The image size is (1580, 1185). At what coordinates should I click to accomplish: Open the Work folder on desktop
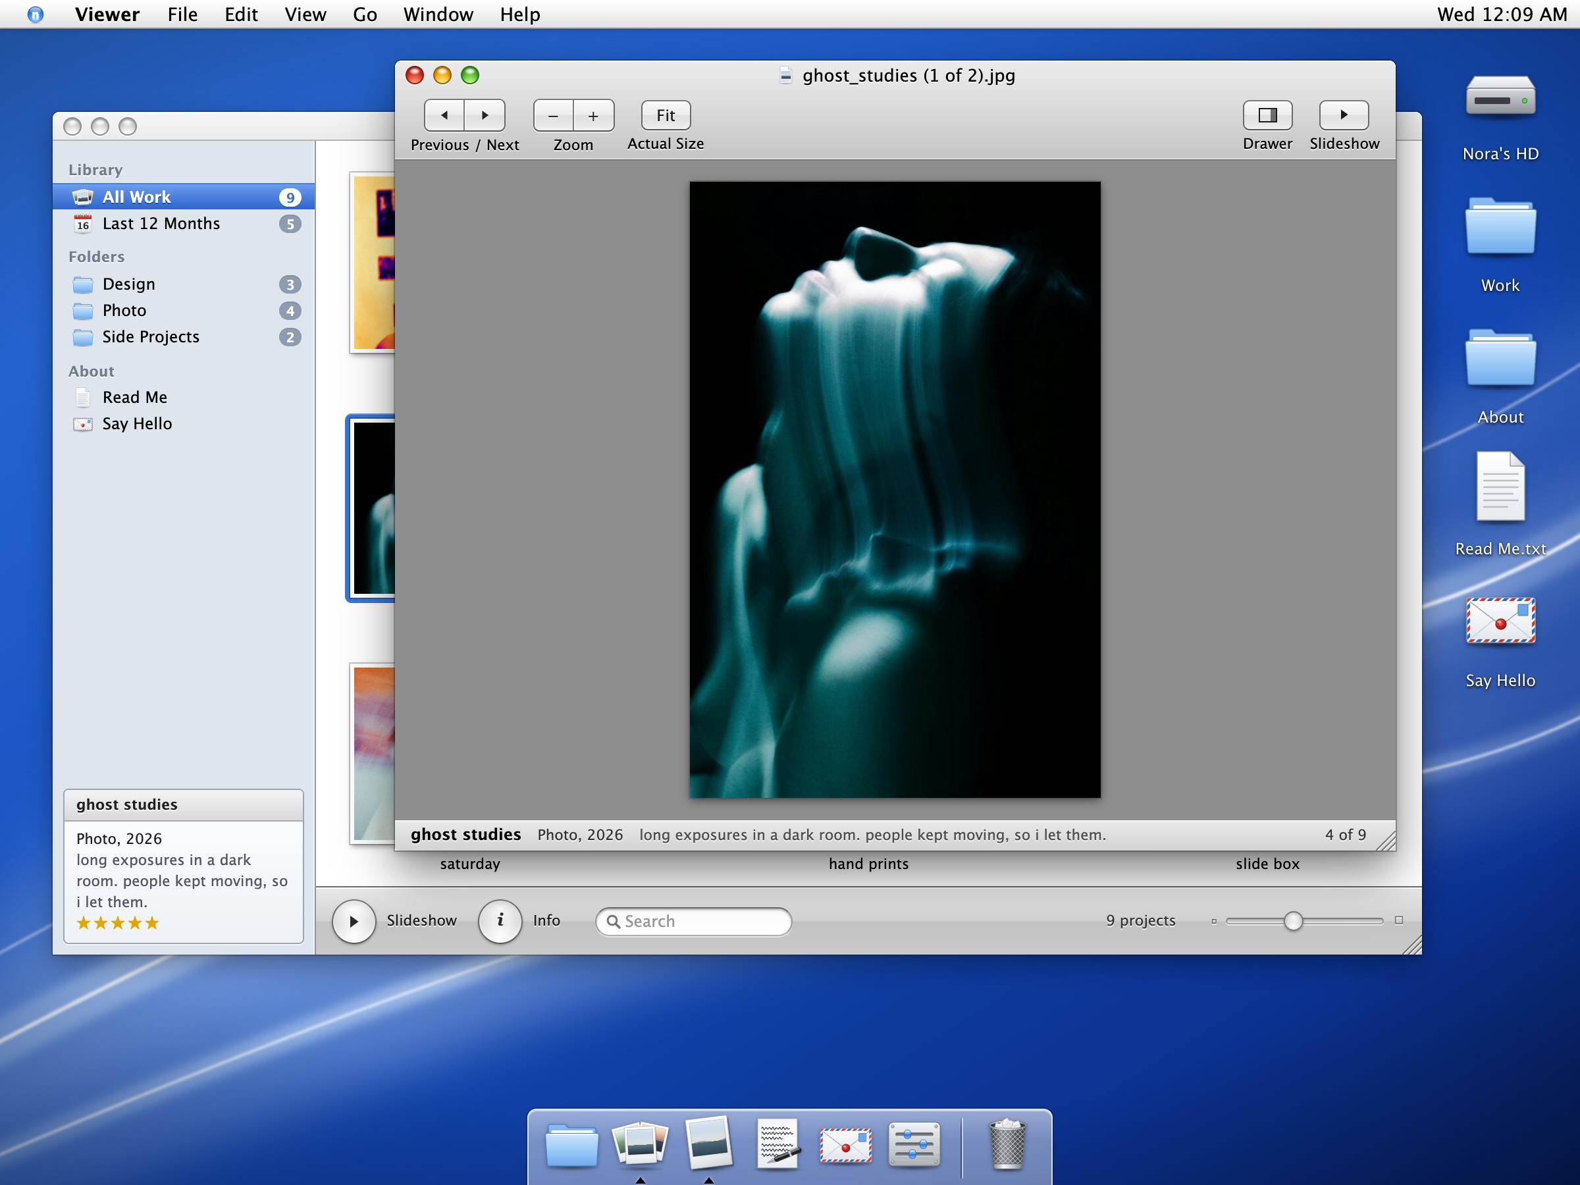1500,227
